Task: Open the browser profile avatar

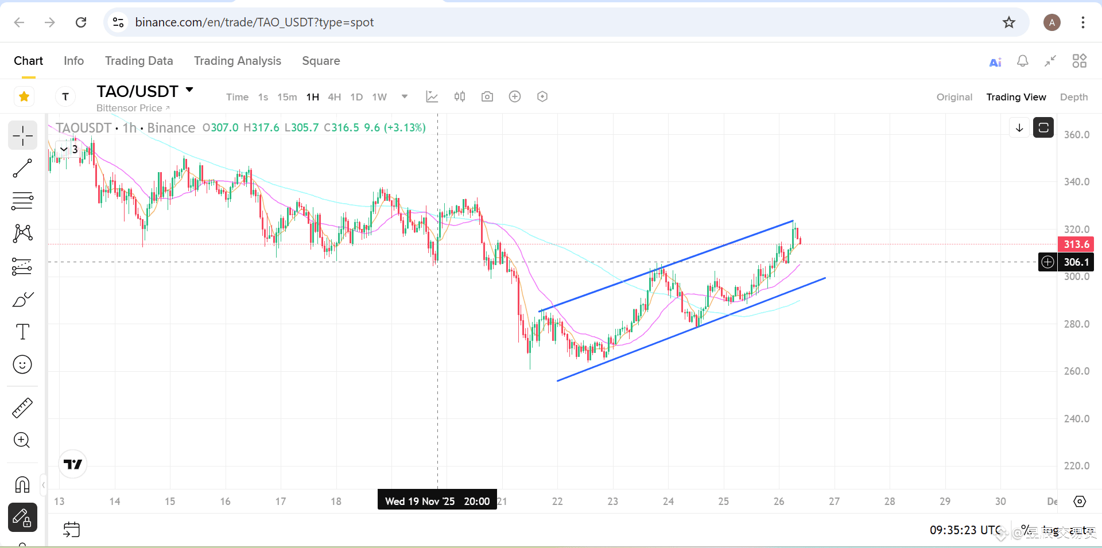Action: (1051, 22)
